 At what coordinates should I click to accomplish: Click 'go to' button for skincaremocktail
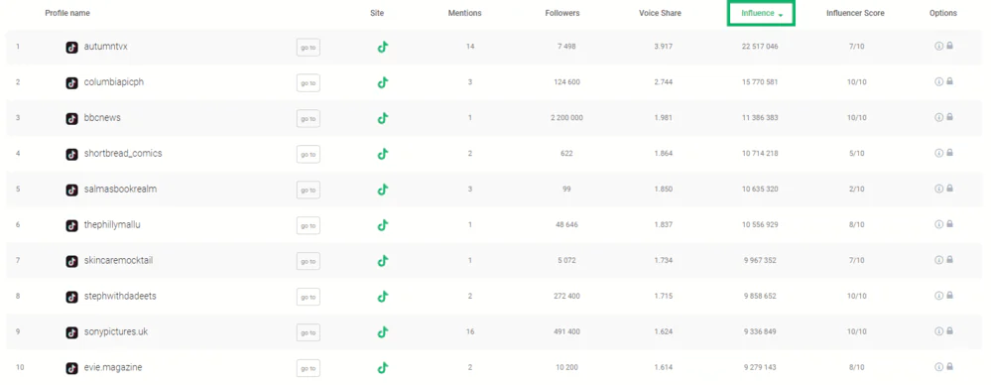point(309,261)
